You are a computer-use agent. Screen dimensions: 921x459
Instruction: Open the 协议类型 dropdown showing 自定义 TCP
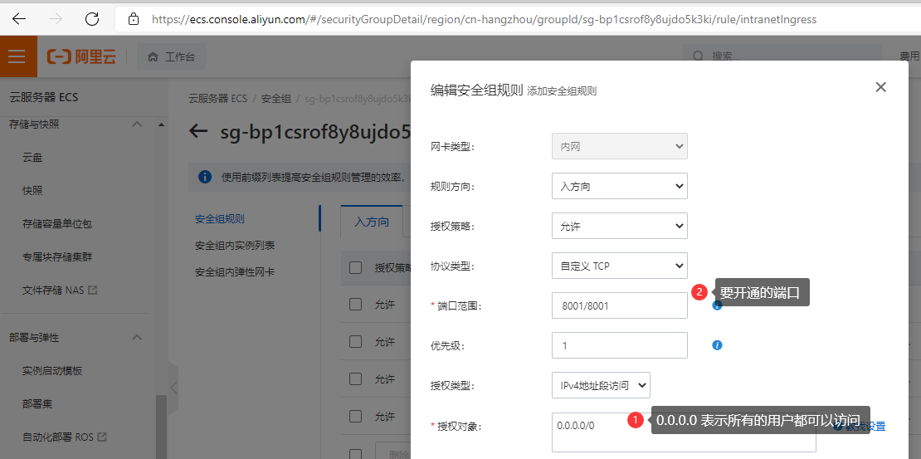click(620, 266)
